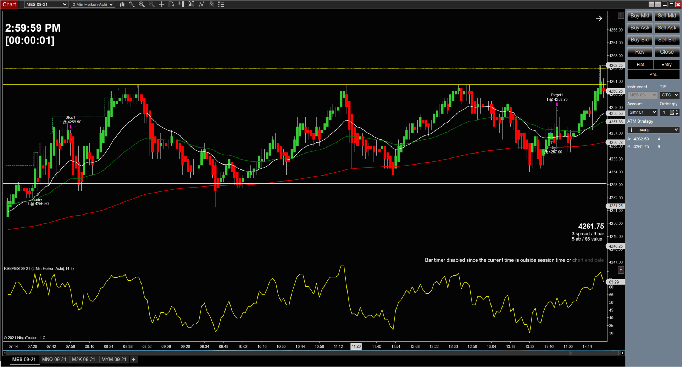Click the ask price A: 4262.50
The image size is (682, 367).
coord(638,139)
